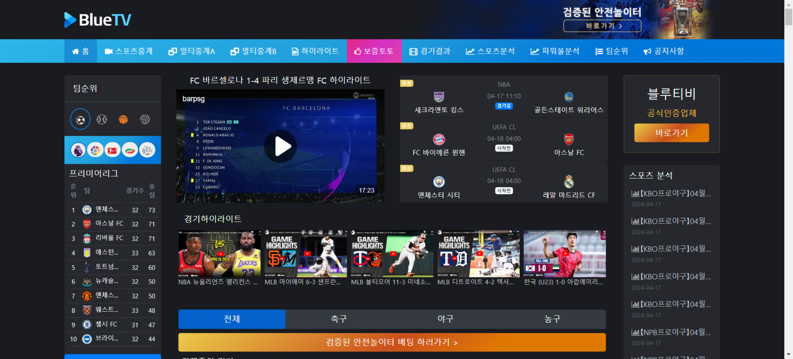The image size is (793, 359).
Task: Open the Sacramento Kings vs Warriors match
Action: click(504, 97)
